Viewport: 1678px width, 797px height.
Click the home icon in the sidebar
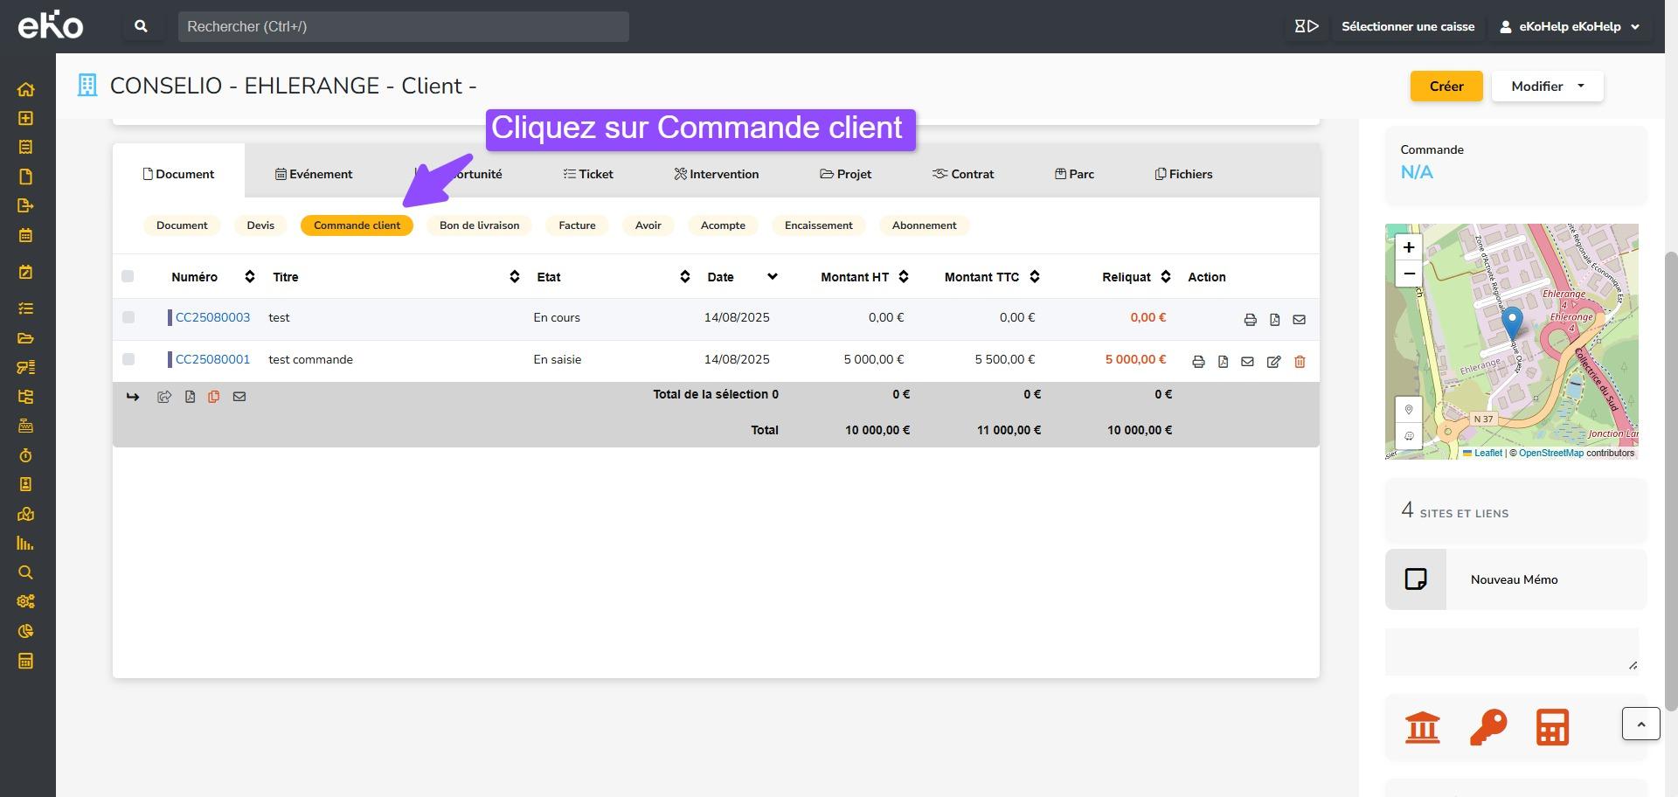tap(25, 89)
